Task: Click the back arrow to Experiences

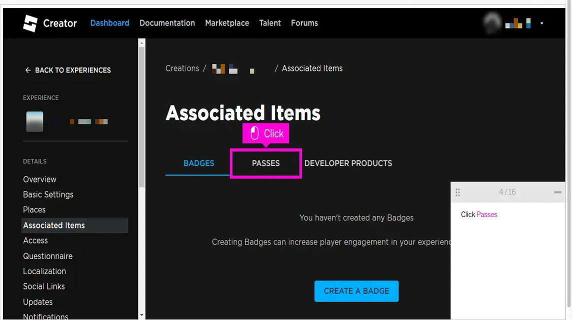Action: (28, 70)
